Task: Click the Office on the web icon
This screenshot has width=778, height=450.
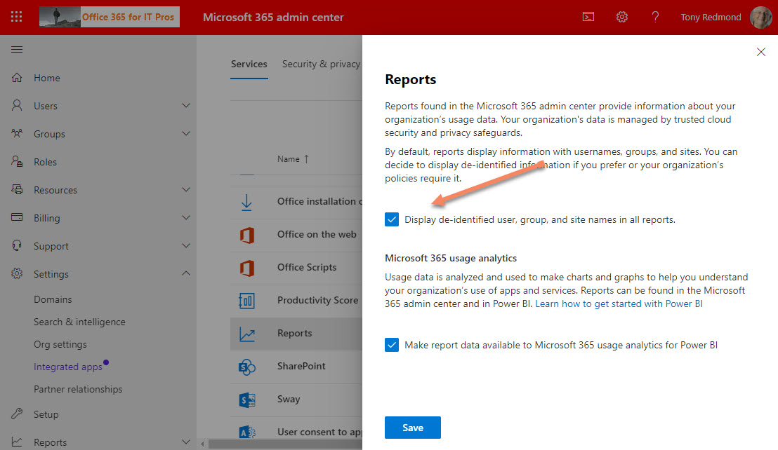Action: (x=246, y=235)
